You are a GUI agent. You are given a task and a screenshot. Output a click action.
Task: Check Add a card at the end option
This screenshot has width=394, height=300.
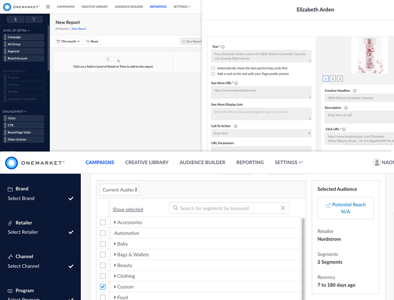[x=213, y=74]
